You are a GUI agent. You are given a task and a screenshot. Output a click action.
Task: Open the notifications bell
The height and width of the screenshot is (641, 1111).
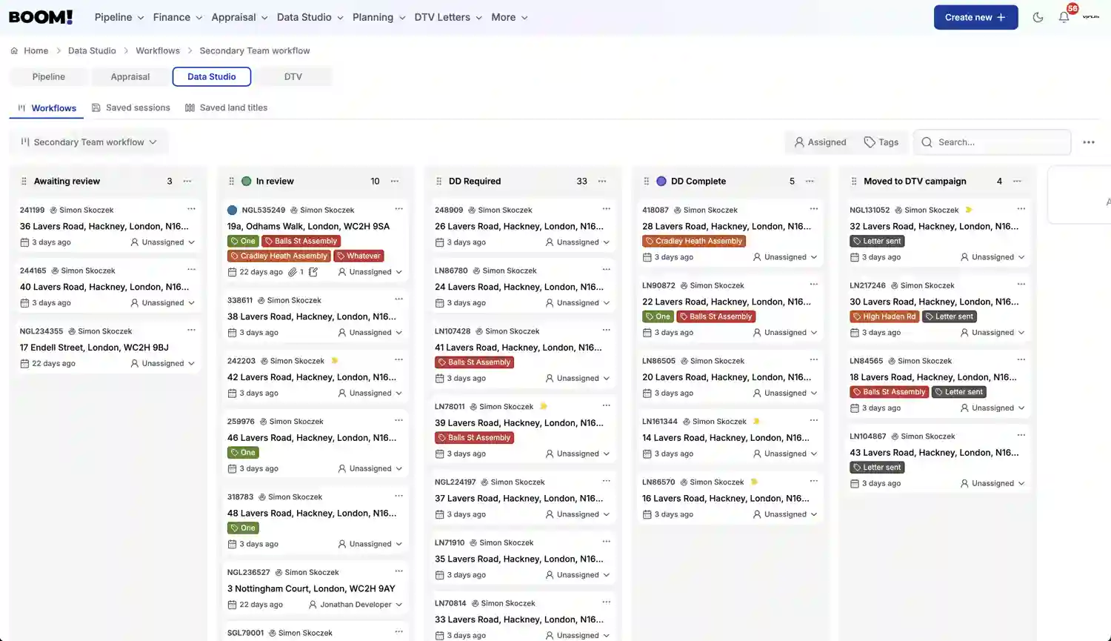[x=1064, y=17]
